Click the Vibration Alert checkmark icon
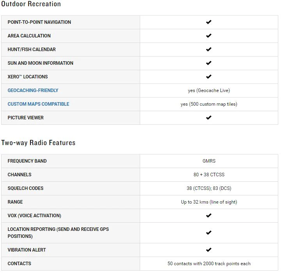The height and width of the screenshot is (273, 281). [208, 250]
